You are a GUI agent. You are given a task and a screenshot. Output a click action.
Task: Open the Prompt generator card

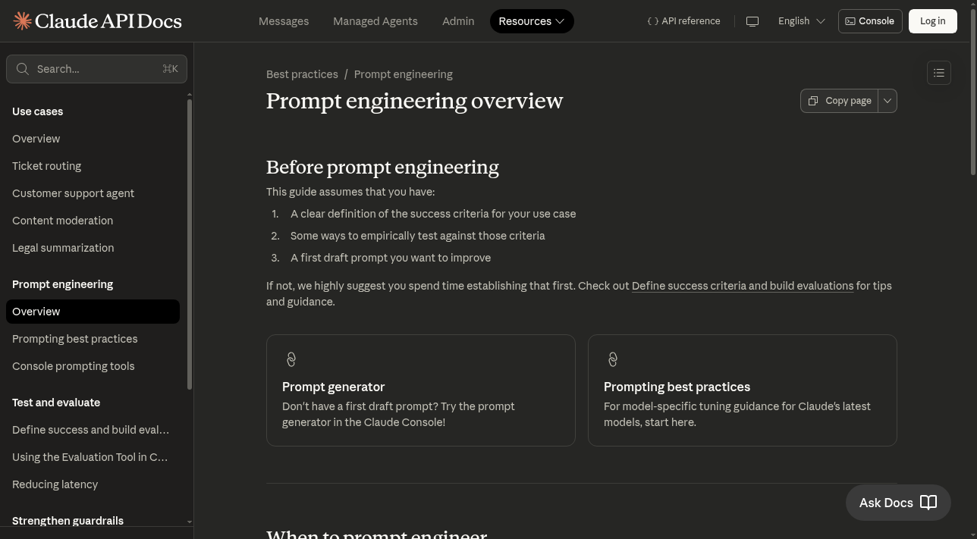421,390
